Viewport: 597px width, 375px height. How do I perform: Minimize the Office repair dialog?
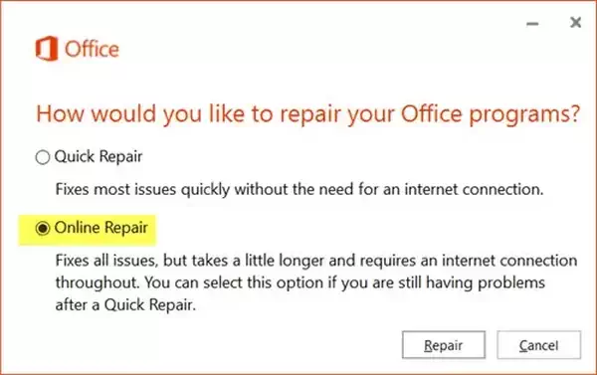coord(532,24)
